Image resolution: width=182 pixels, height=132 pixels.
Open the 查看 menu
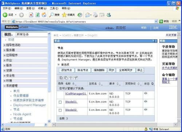[x=31, y=8]
